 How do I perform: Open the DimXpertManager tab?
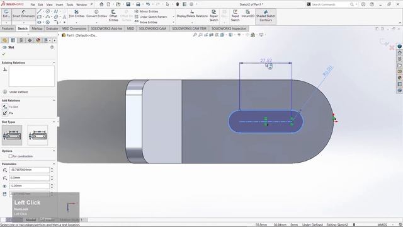tap(30, 40)
